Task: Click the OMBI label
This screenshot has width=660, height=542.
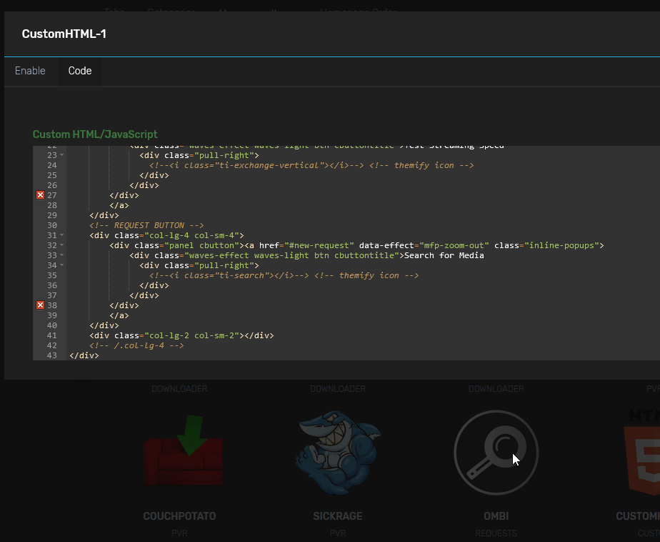Action: pyautogui.click(x=496, y=516)
